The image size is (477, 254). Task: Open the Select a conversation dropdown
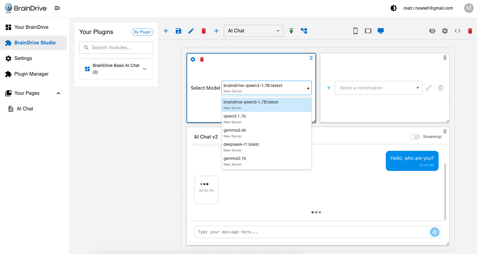click(379, 88)
